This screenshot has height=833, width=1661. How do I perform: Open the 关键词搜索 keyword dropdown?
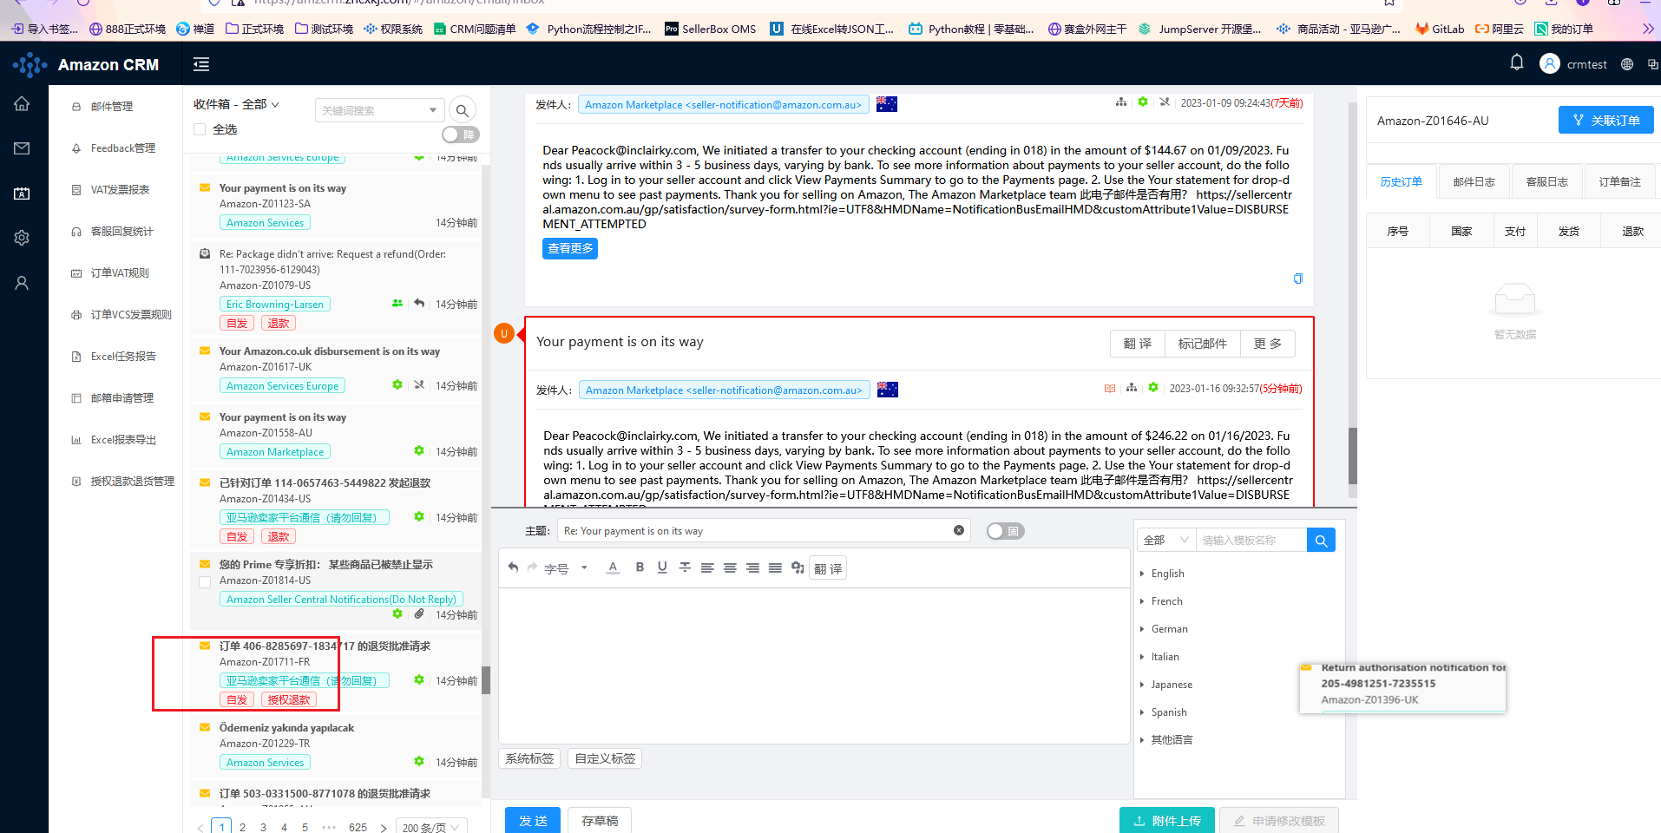[x=380, y=110]
